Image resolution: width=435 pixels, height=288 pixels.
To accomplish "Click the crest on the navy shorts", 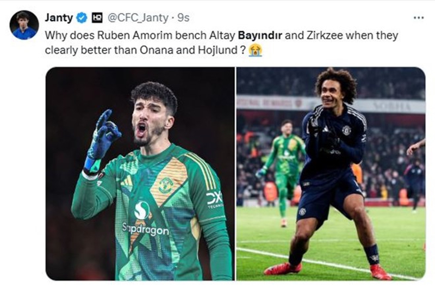I will [302, 212].
